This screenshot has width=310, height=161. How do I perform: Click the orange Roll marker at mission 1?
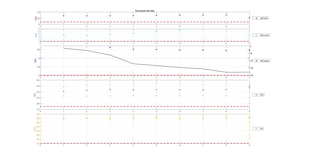(x=64, y=119)
